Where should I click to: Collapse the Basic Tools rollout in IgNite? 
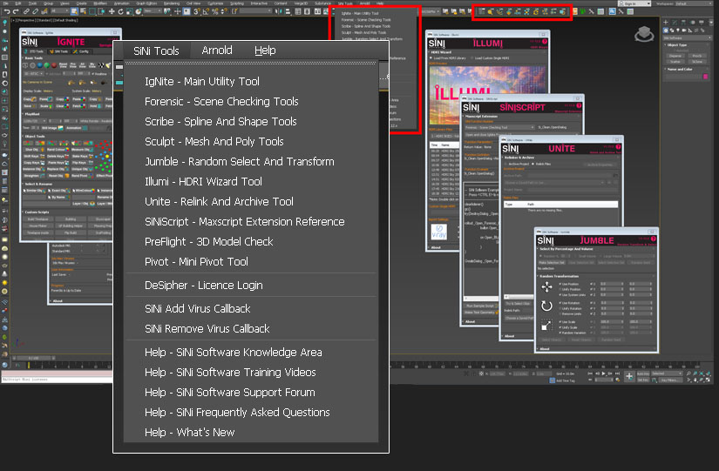(x=33, y=58)
